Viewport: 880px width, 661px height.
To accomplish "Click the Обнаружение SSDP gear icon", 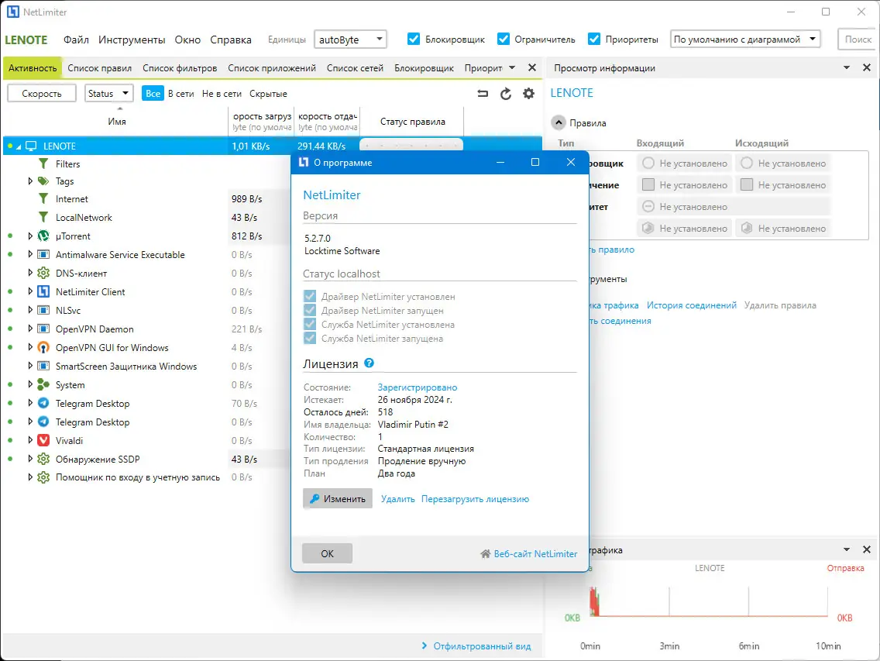I will pyautogui.click(x=43, y=459).
